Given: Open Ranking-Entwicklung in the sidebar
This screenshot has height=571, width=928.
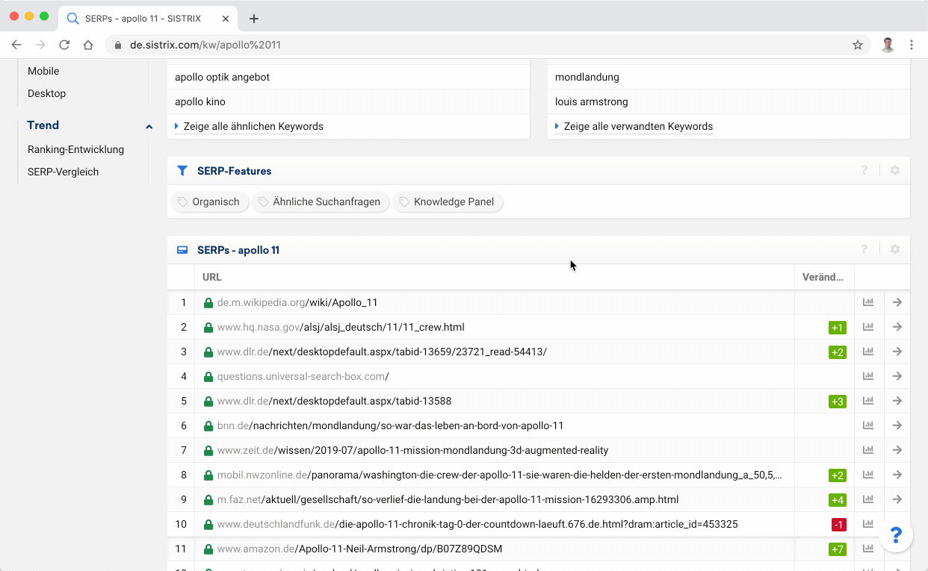Looking at the screenshot, I should [x=75, y=149].
